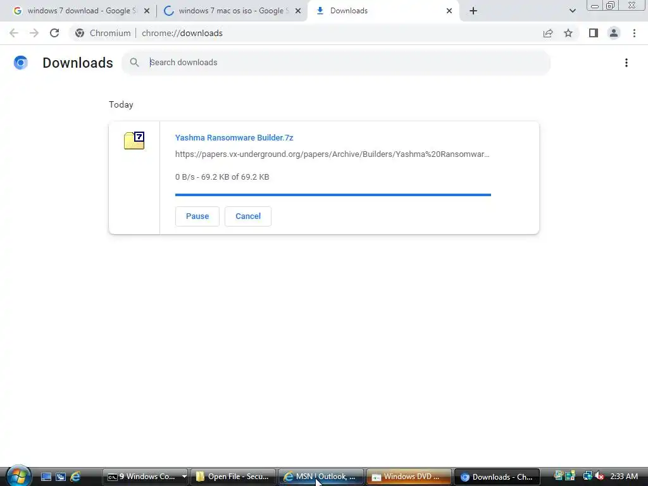Click the network tray icon
The height and width of the screenshot is (486, 648).
tap(587, 476)
